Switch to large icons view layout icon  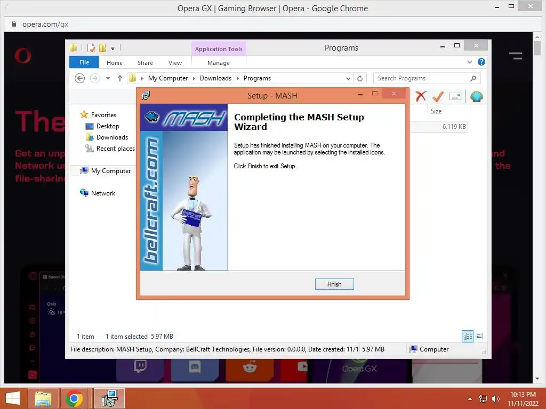[x=479, y=336]
